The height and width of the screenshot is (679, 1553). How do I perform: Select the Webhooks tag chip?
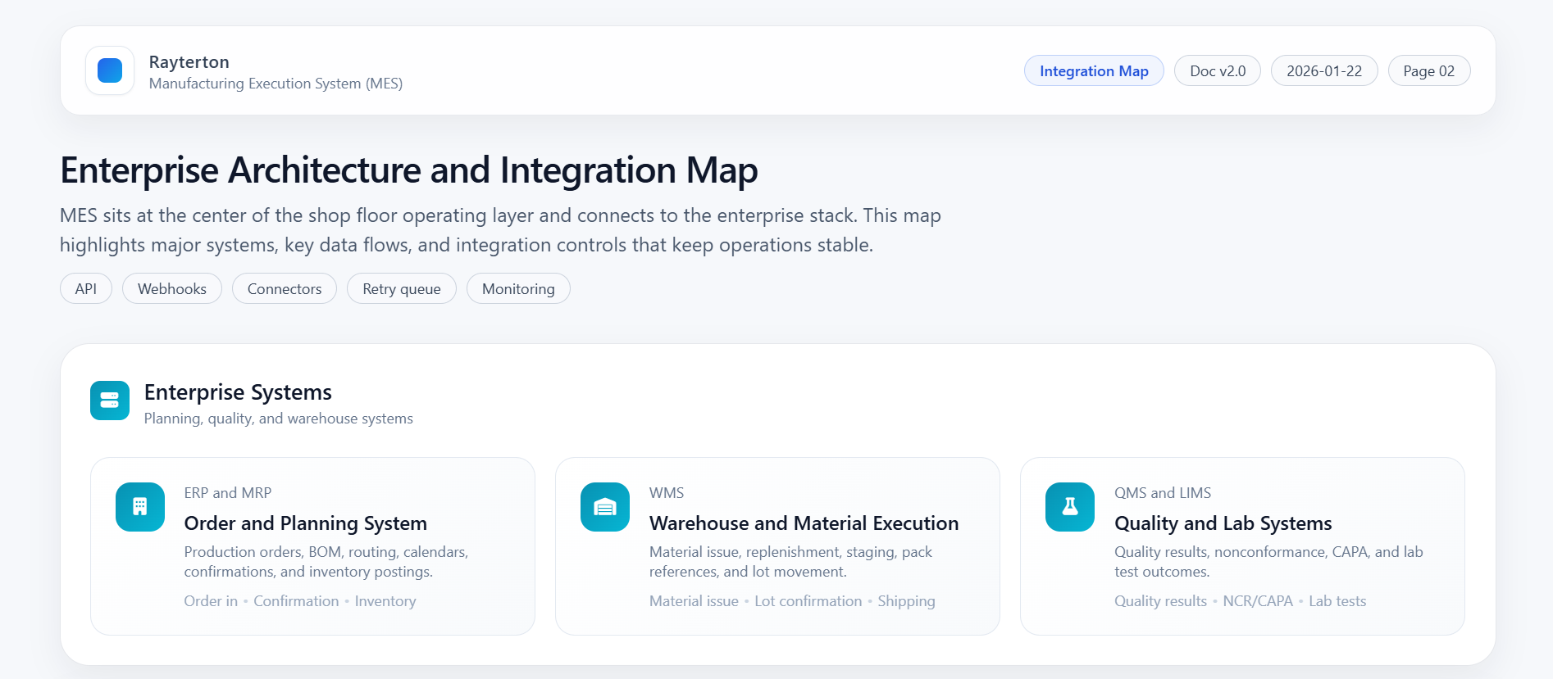pos(172,289)
